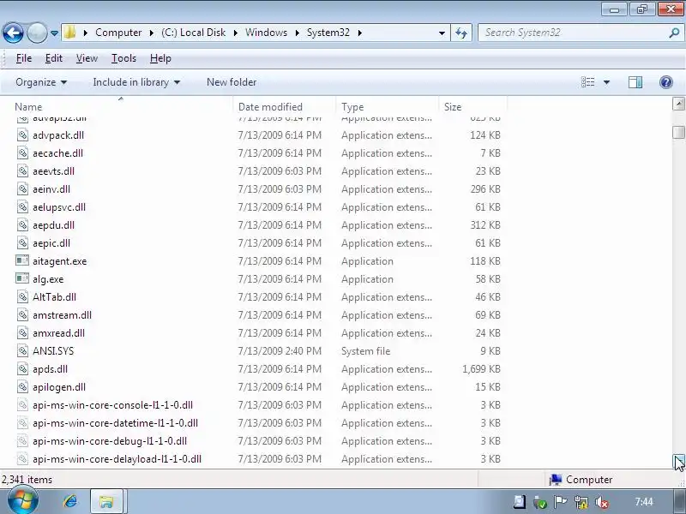
Task: Select apilogen.dll file icon
Action: click(x=22, y=386)
